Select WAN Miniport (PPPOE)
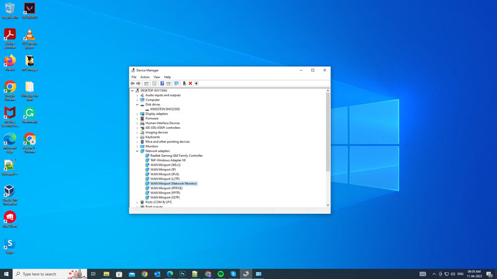The image size is (497, 279). (x=166, y=188)
